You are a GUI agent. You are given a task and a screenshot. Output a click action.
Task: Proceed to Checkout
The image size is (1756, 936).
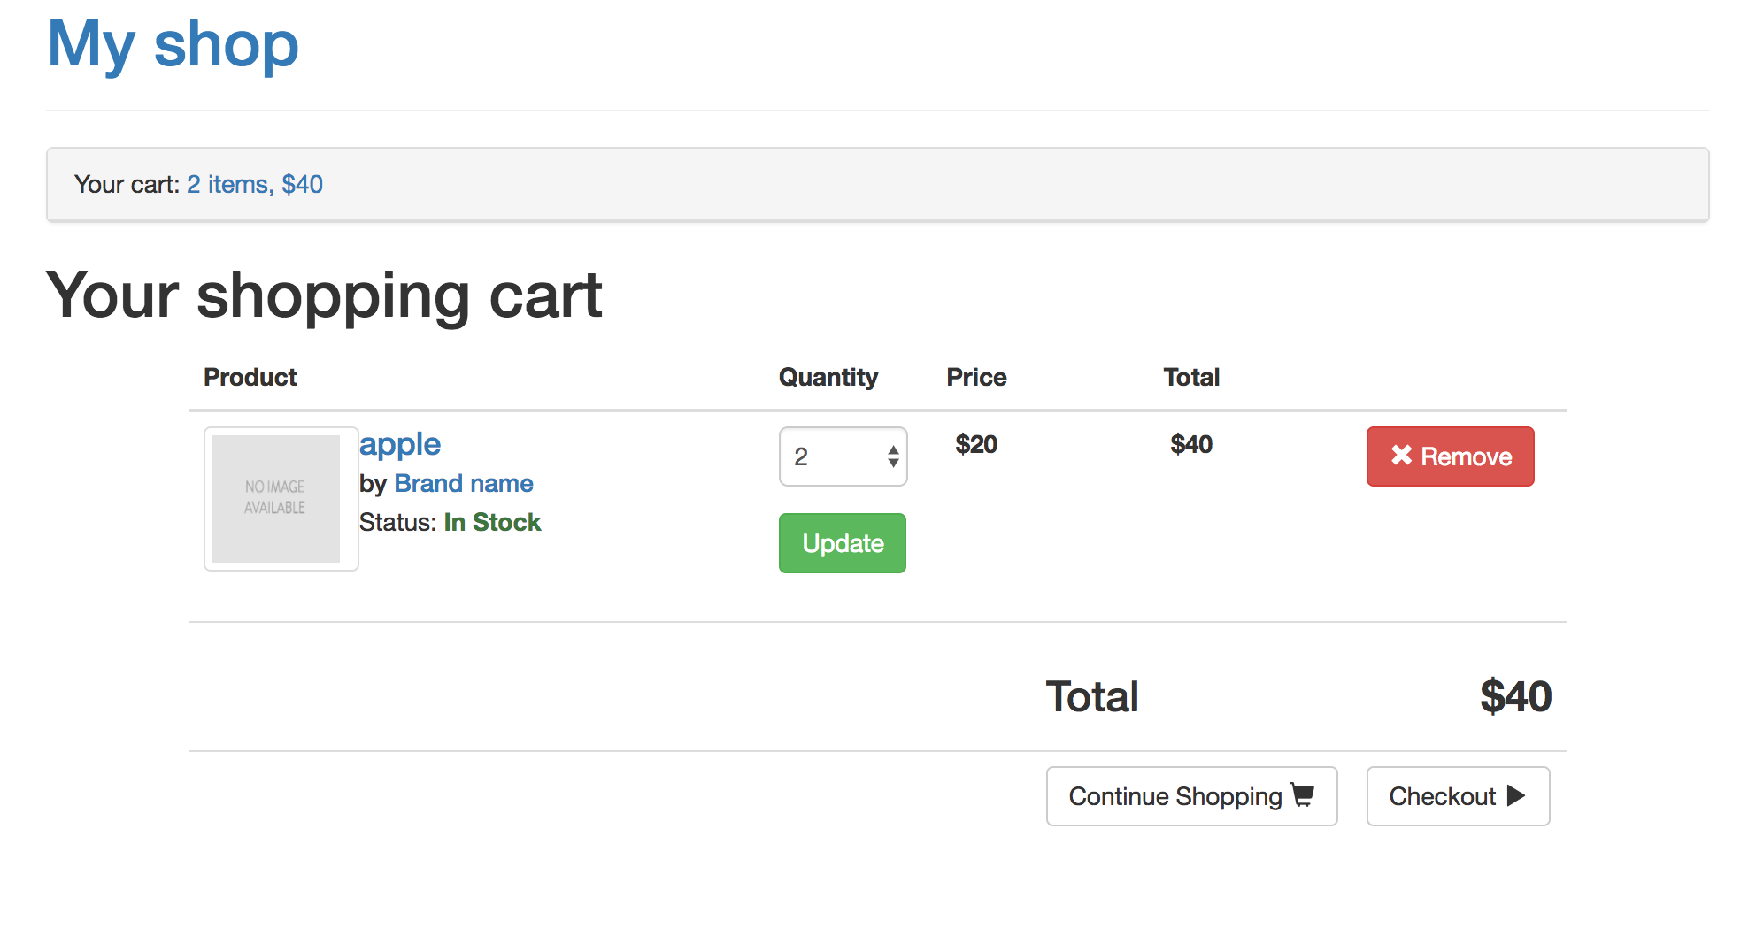point(1457,796)
